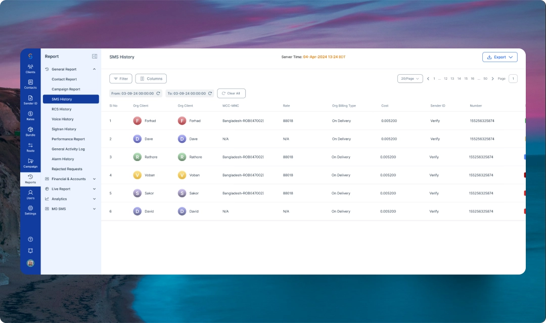Open the Export dropdown button
Screen dimensions: 546x323
click(499, 57)
